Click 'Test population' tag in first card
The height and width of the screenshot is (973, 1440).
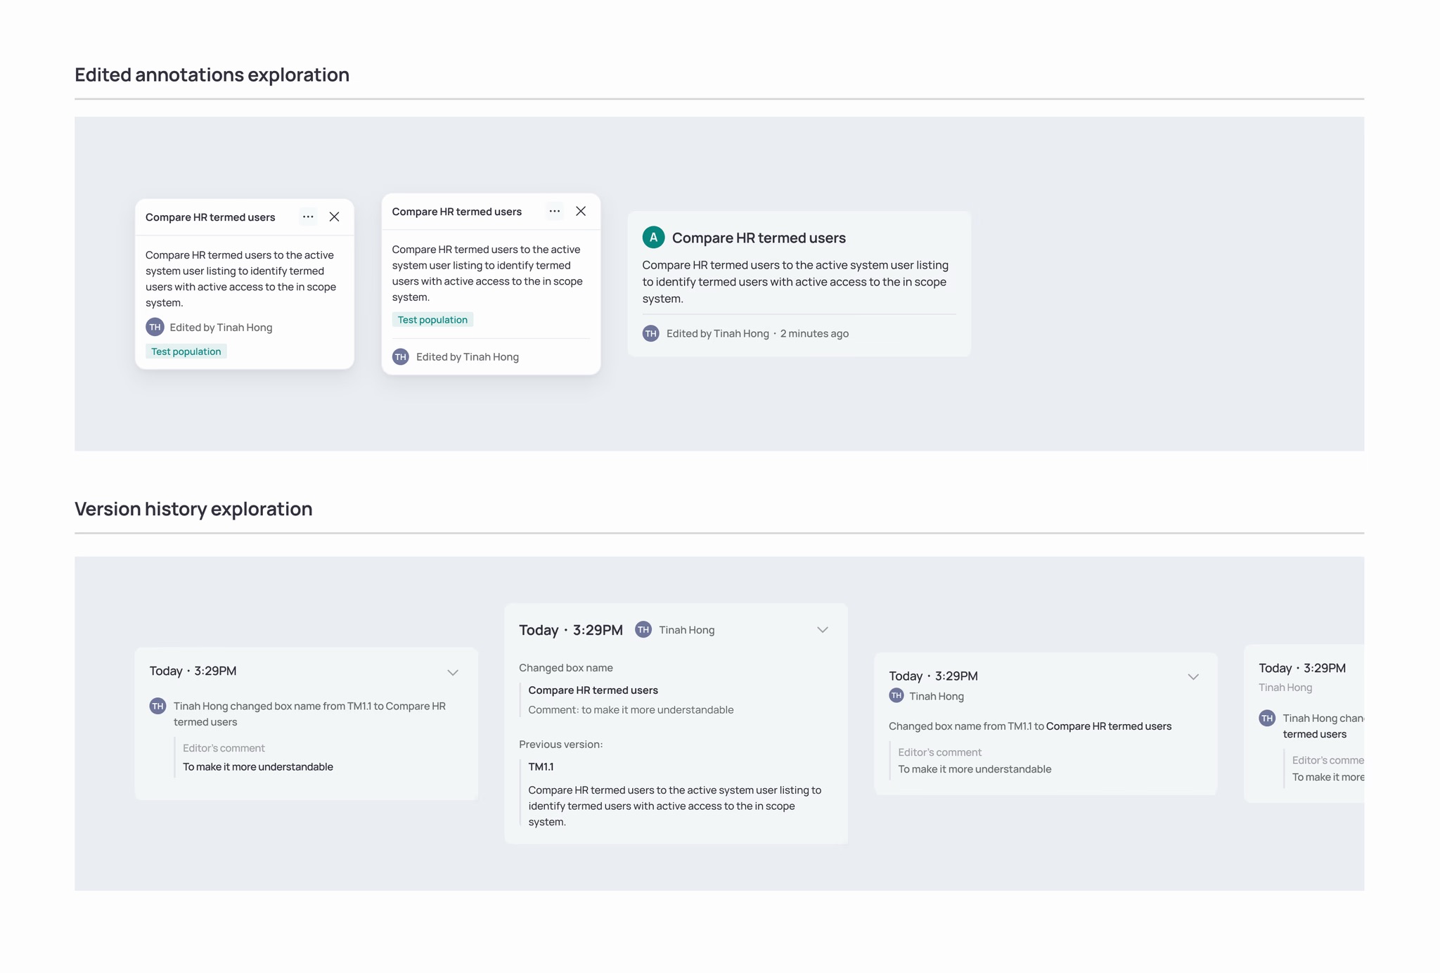186,351
